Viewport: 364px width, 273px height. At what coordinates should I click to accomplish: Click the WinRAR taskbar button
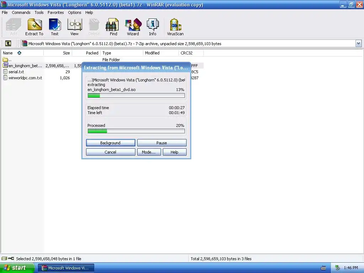tap(66, 268)
